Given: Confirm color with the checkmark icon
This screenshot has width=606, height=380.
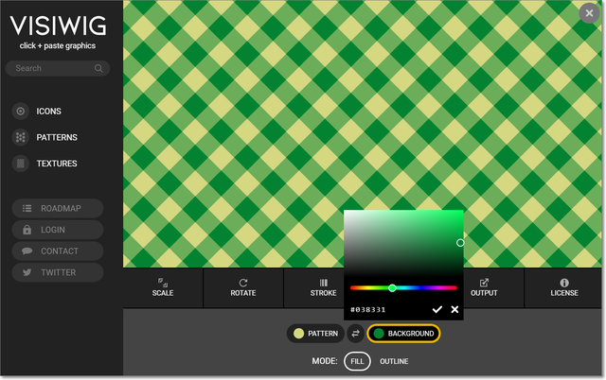Looking at the screenshot, I should [437, 309].
